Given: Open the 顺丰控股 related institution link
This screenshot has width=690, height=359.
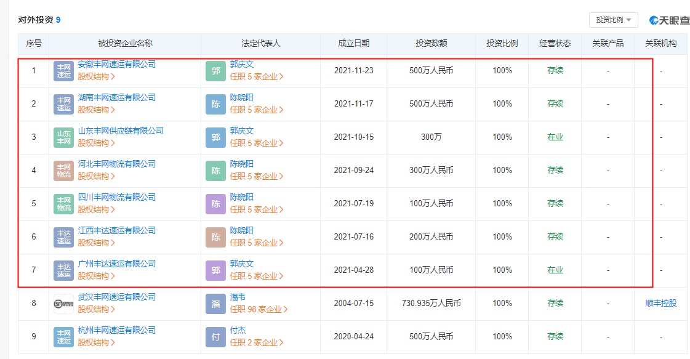Looking at the screenshot, I should pos(660,303).
